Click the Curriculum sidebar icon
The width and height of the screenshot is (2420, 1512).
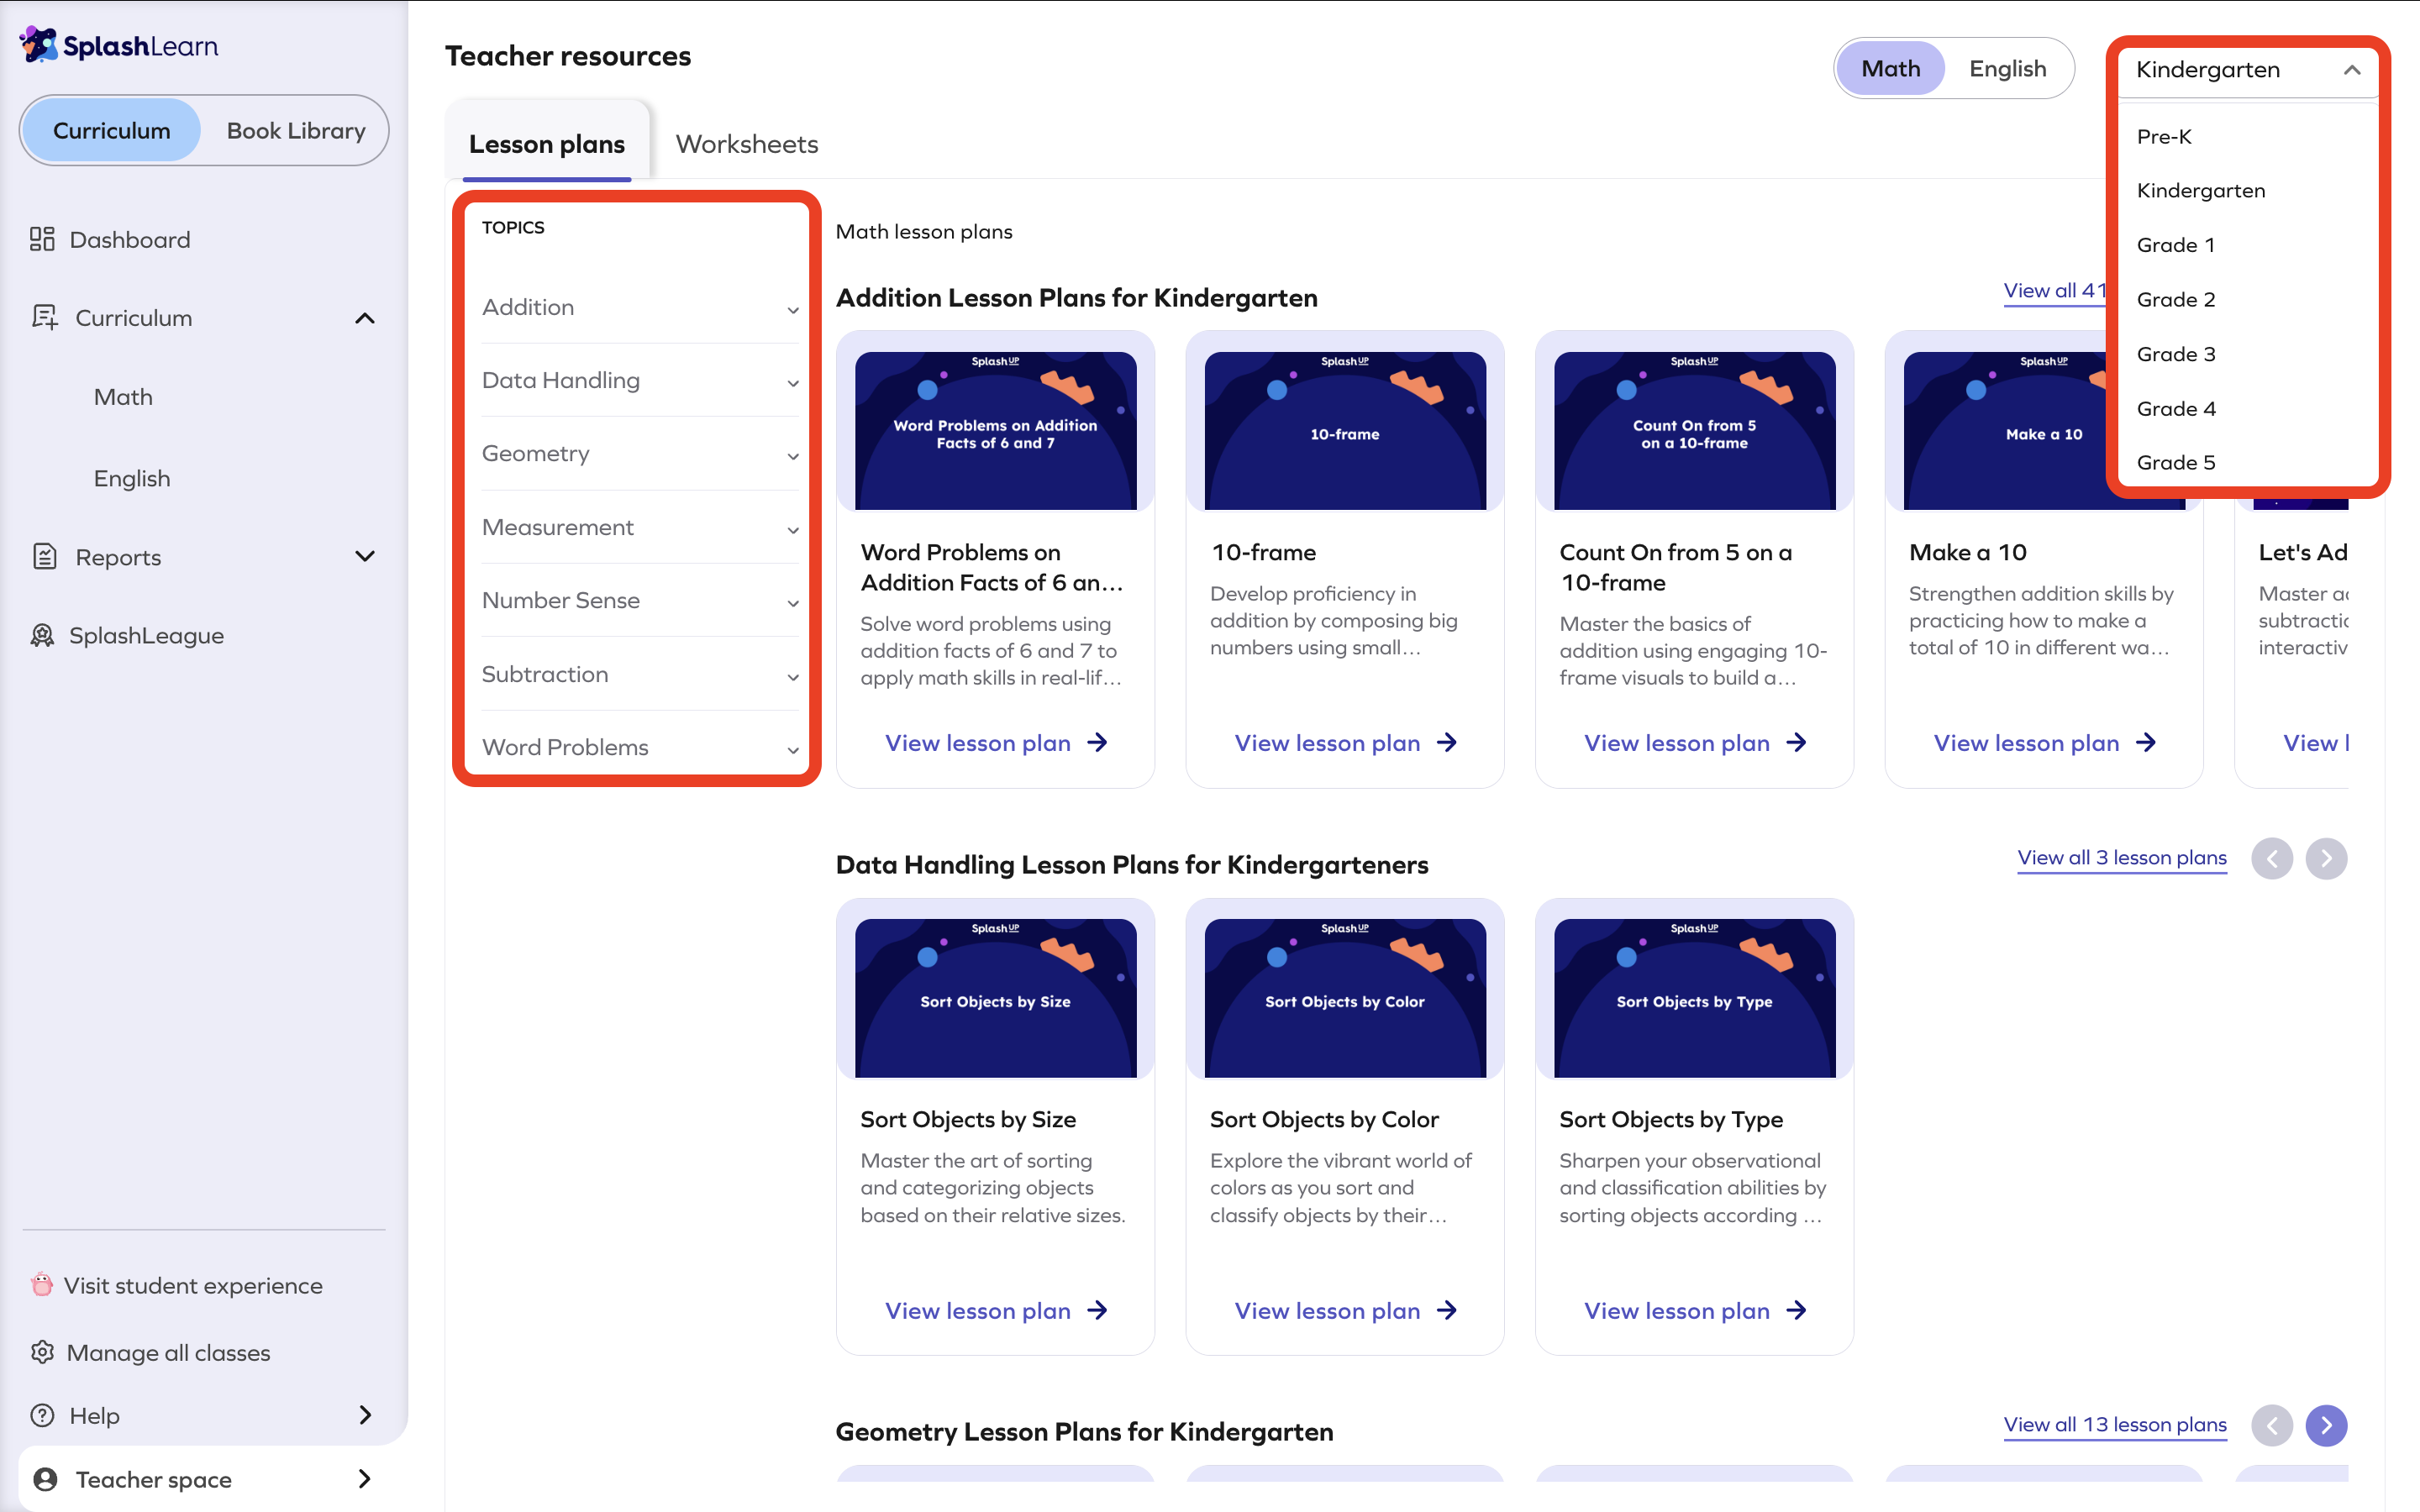(44, 317)
